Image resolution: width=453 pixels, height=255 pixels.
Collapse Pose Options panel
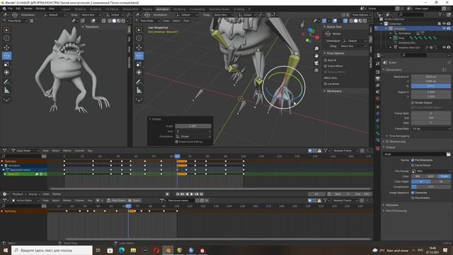click(334, 54)
